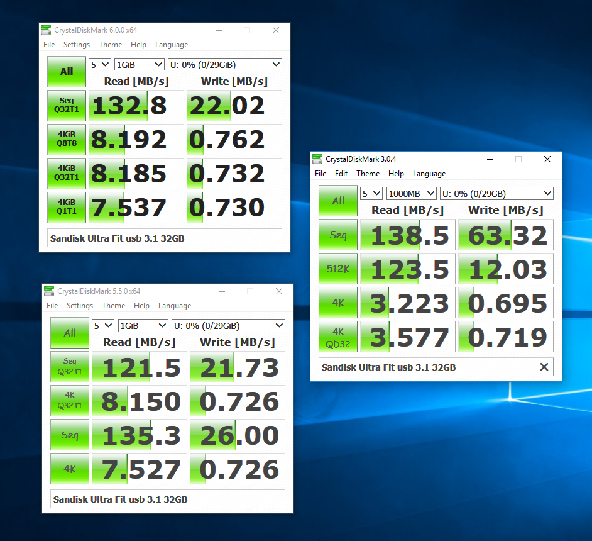Clear the comment text with X in CrystalDiskMark 3.0.4
Image resolution: width=592 pixels, height=541 pixels.
click(544, 367)
